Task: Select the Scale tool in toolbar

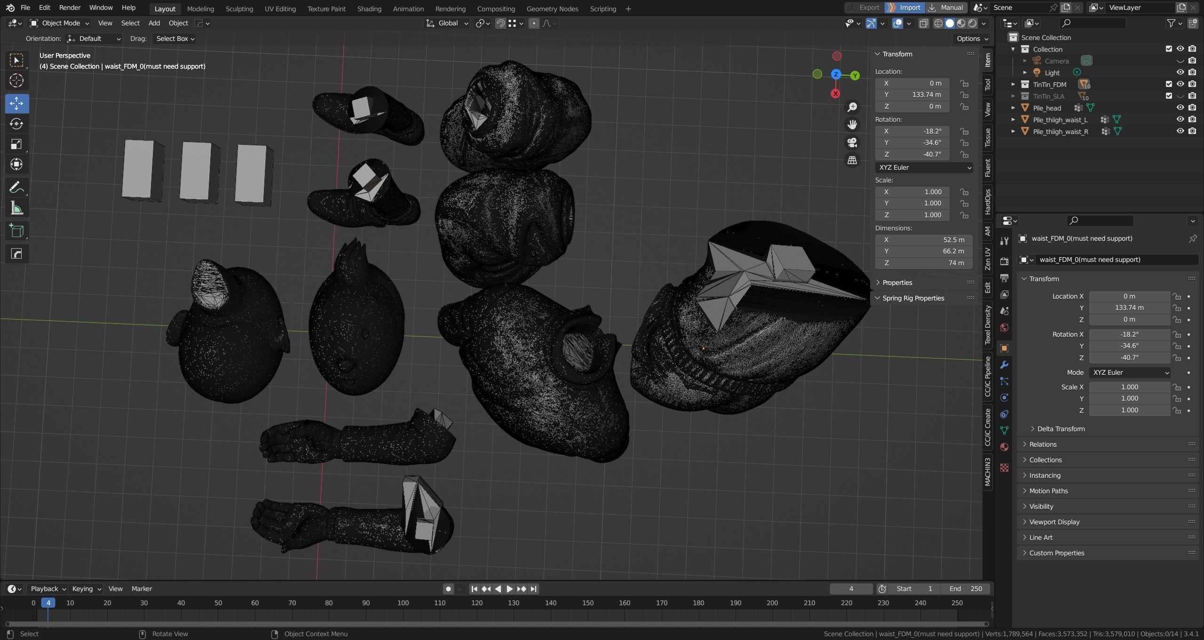Action: [16, 144]
